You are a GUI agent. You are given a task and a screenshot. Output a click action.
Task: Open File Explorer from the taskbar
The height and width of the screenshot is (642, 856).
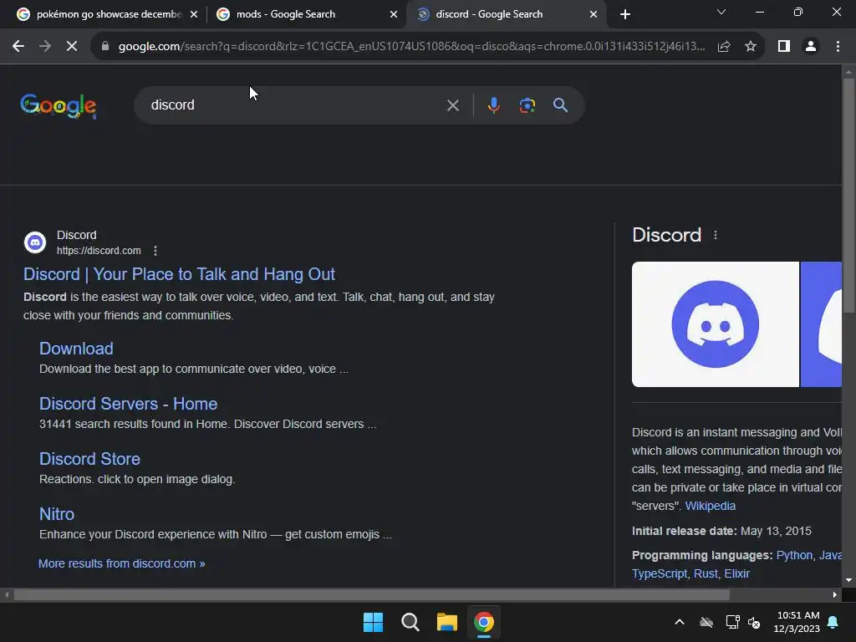coord(446,622)
